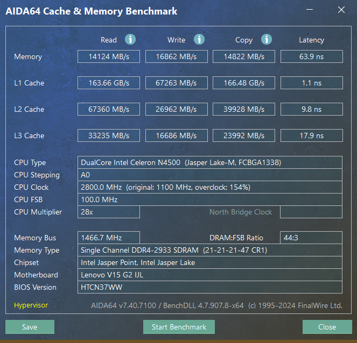Click the Motherboard label

[x=36, y=275]
